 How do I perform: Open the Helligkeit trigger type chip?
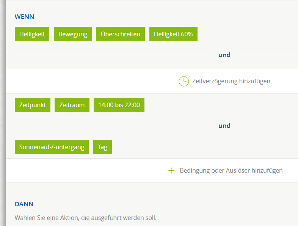pyautogui.click(x=32, y=34)
